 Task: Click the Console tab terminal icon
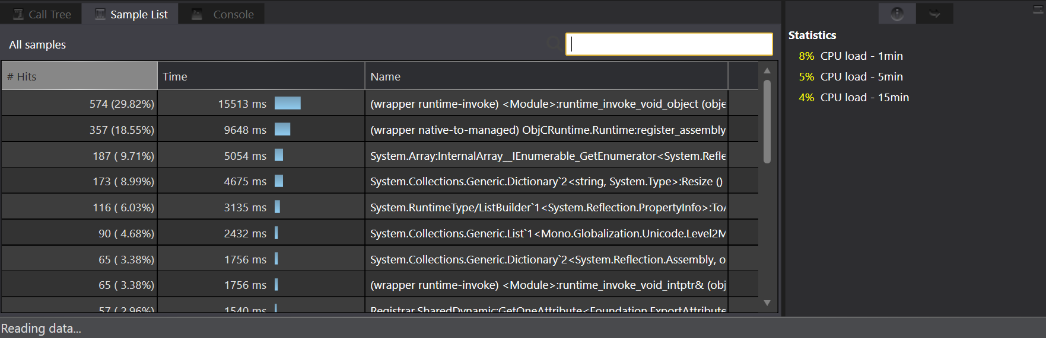(197, 14)
